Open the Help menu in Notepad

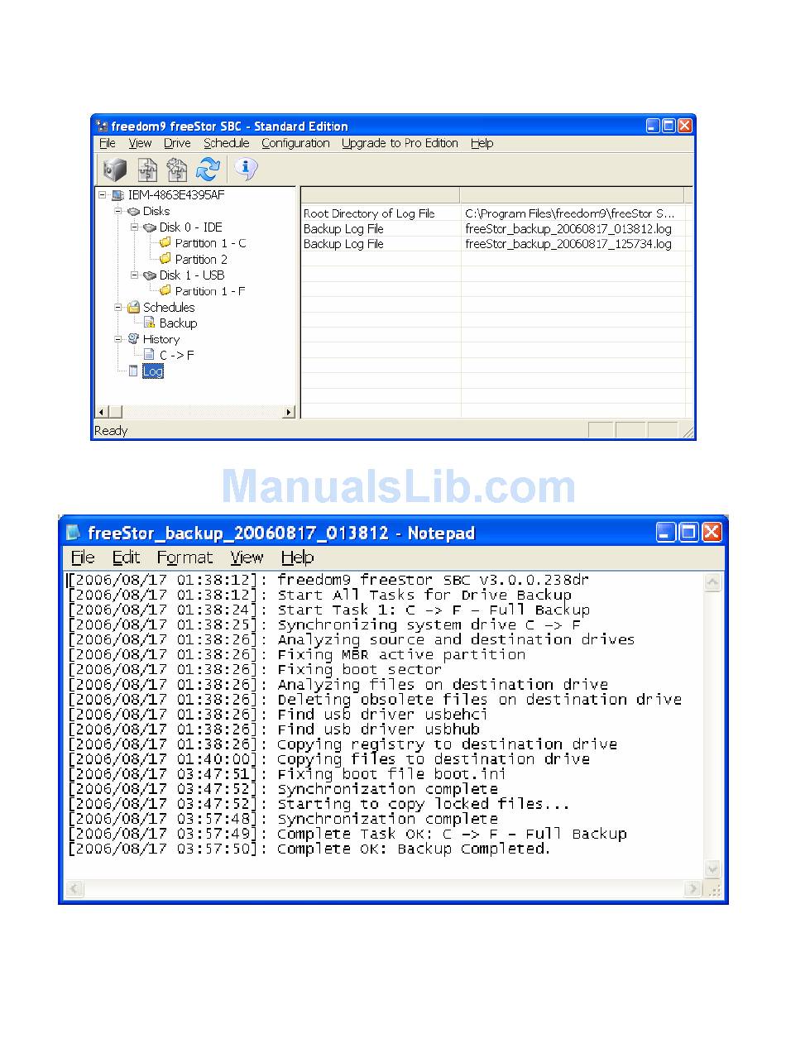tap(297, 557)
